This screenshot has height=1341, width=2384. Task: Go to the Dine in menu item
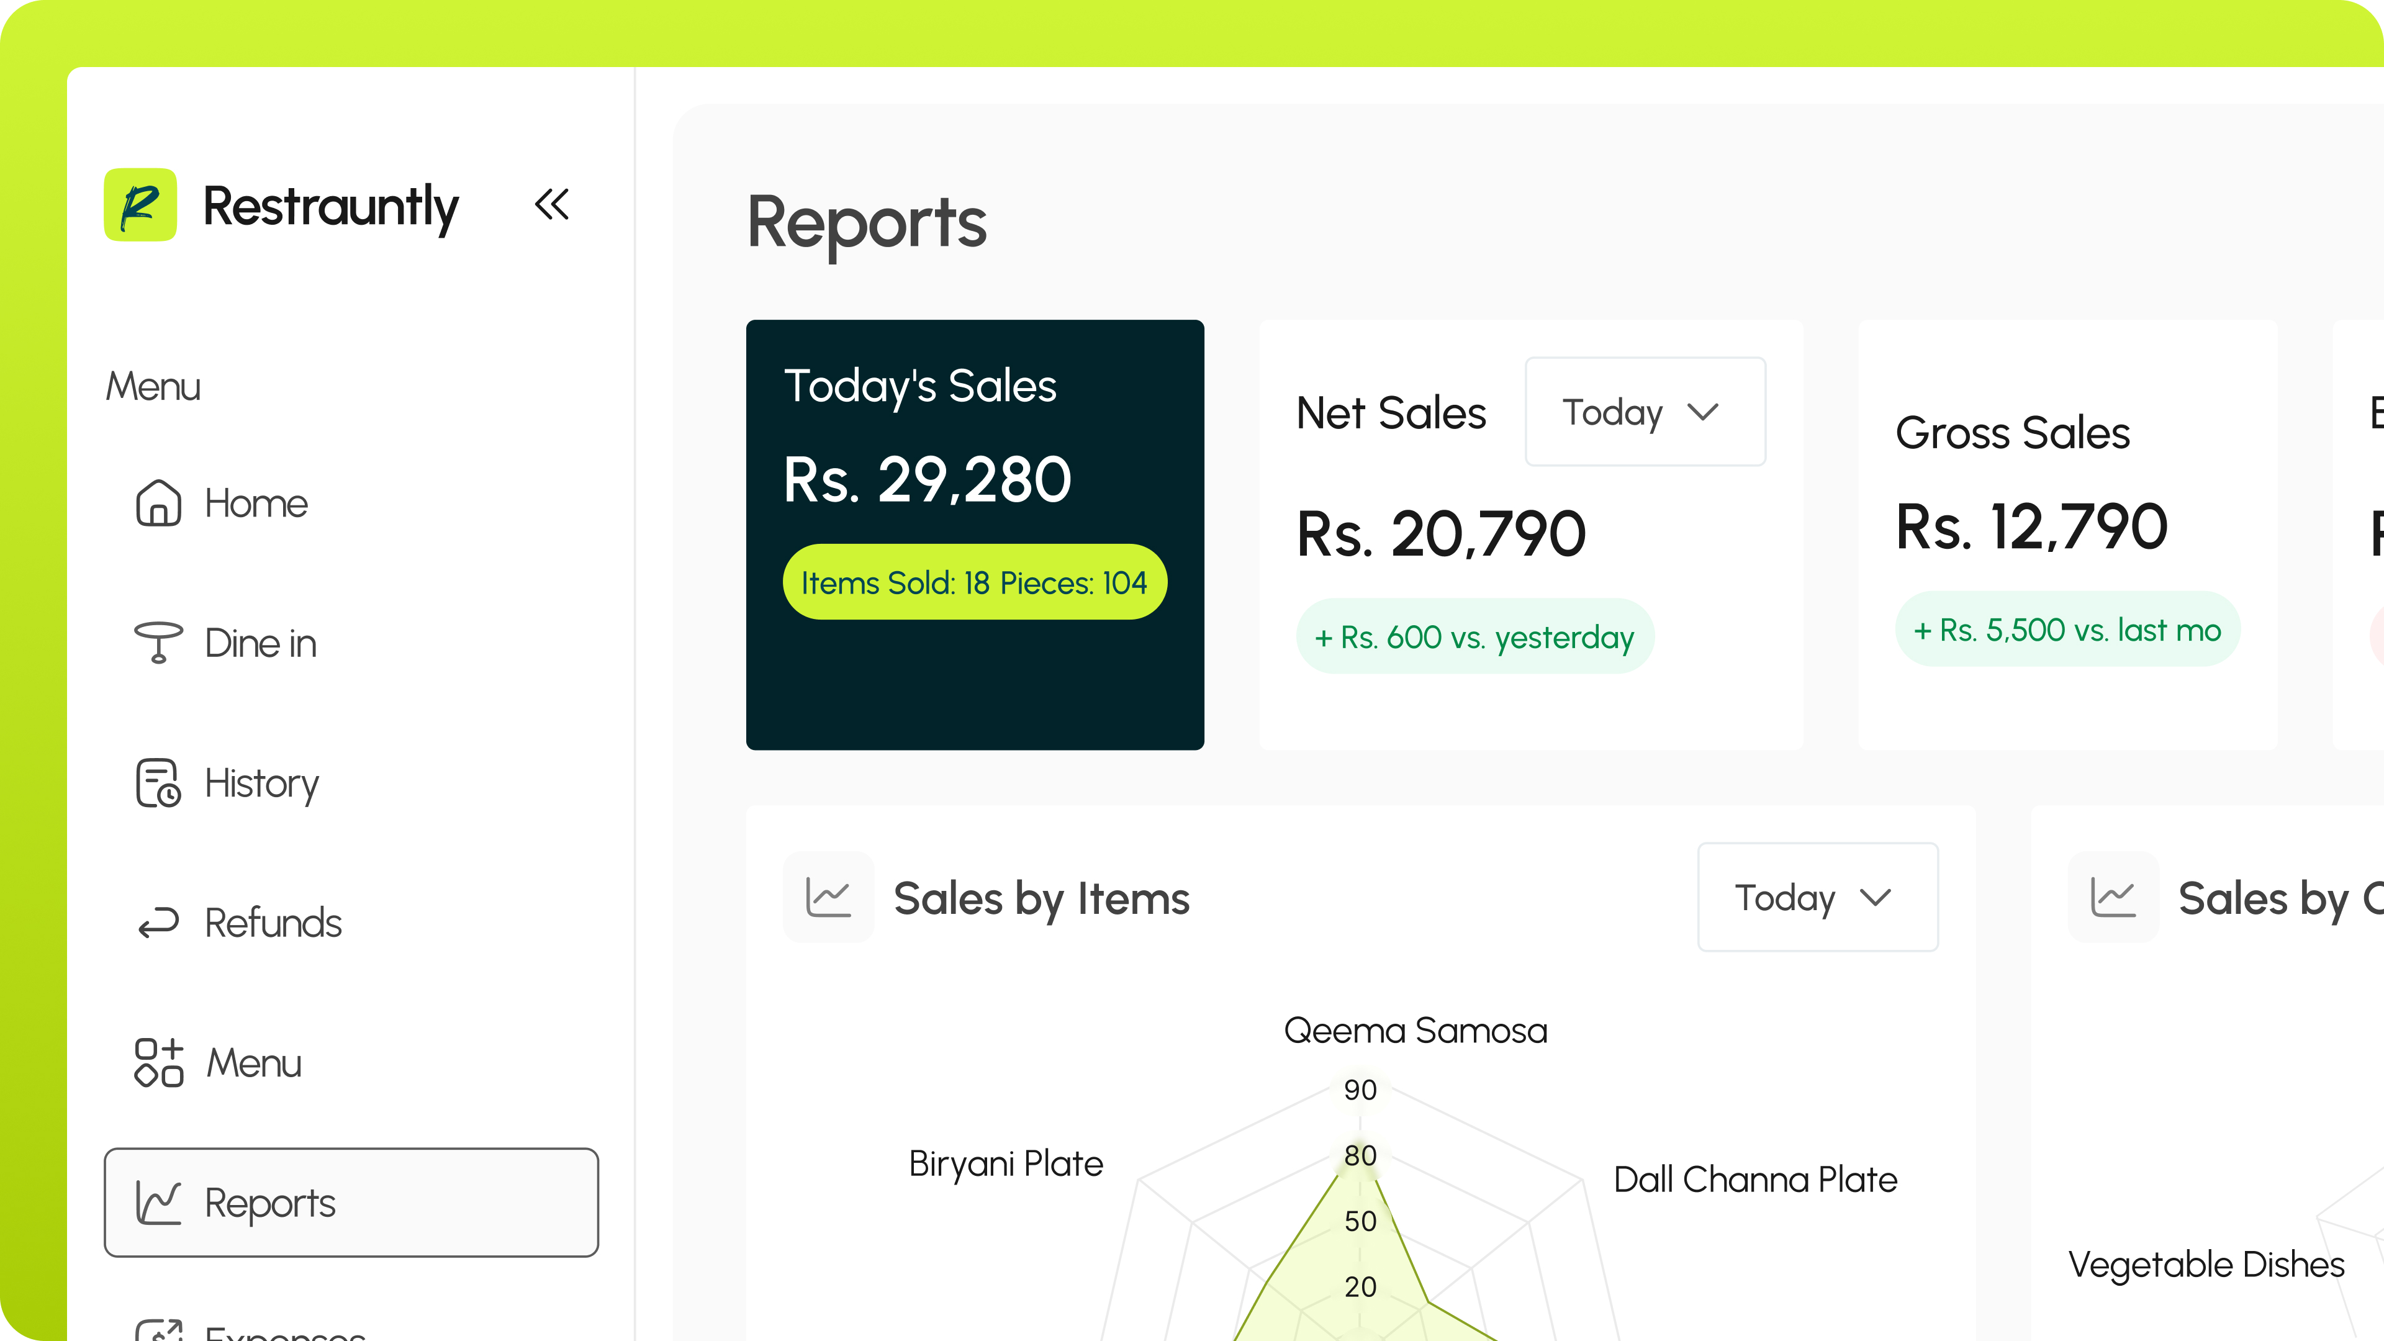[260, 643]
